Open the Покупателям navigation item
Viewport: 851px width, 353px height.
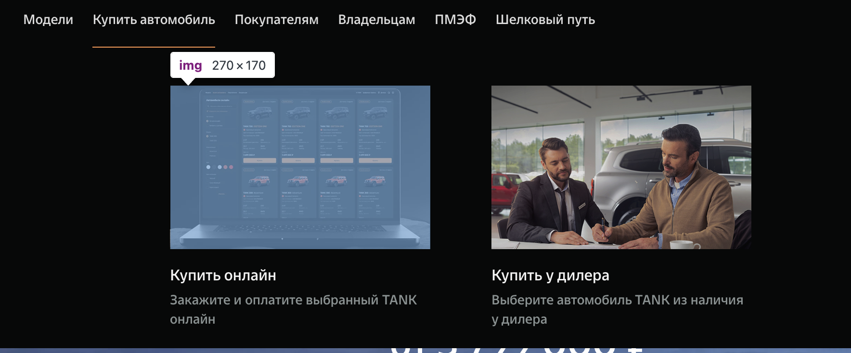[x=276, y=20]
